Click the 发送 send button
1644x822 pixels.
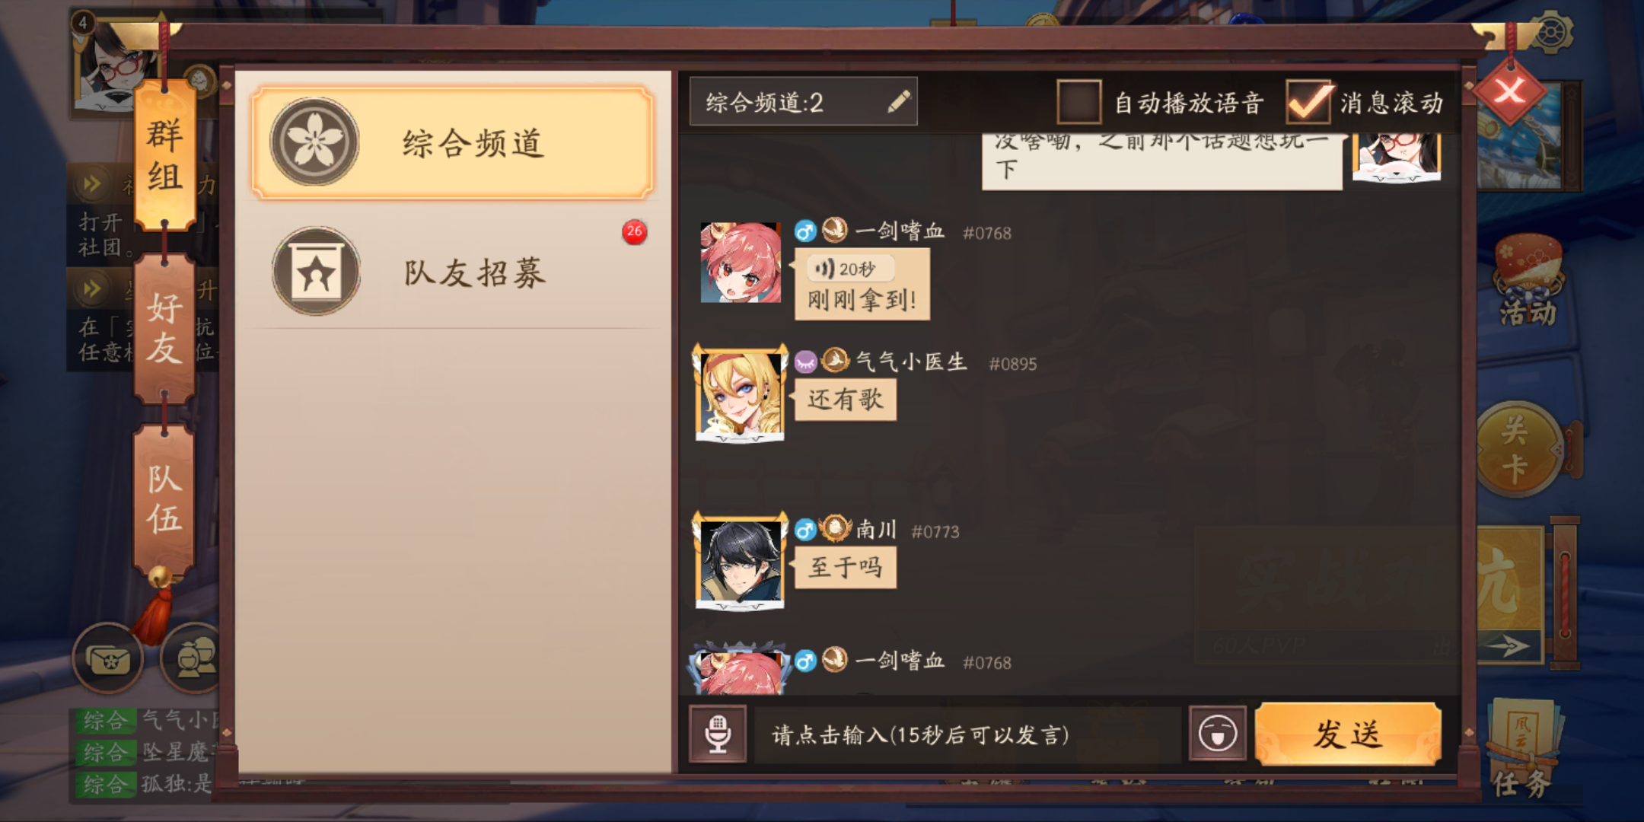tap(1348, 734)
